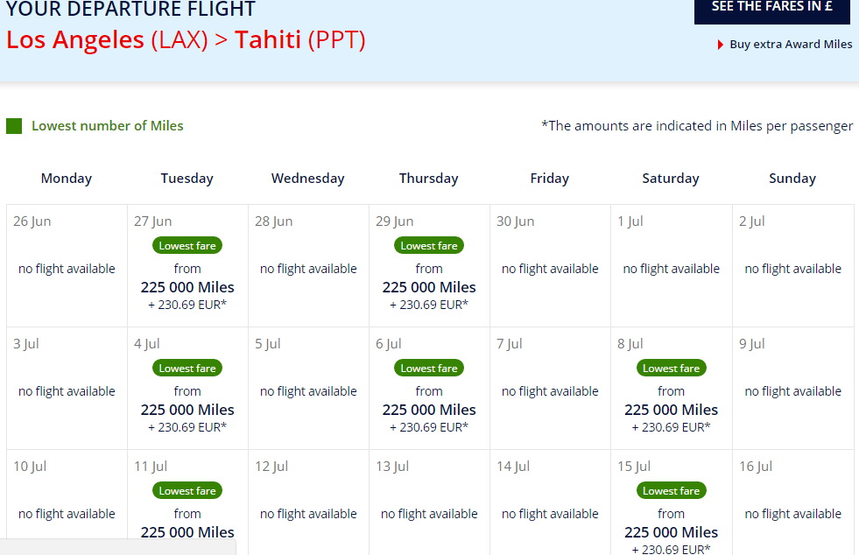Click the Lowest fare badge on 15 Jul
The width and height of the screenshot is (859, 555).
click(671, 491)
